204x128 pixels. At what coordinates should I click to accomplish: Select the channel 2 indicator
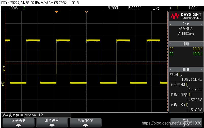pos(24,8)
